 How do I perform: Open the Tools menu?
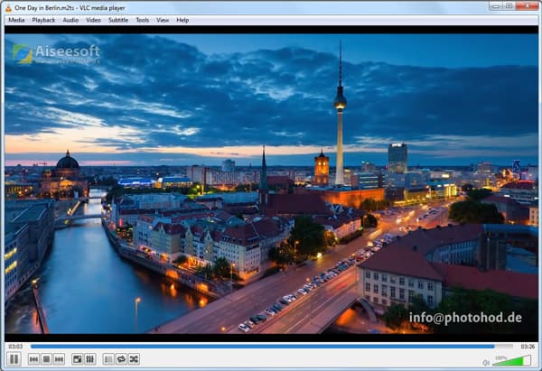click(x=143, y=20)
